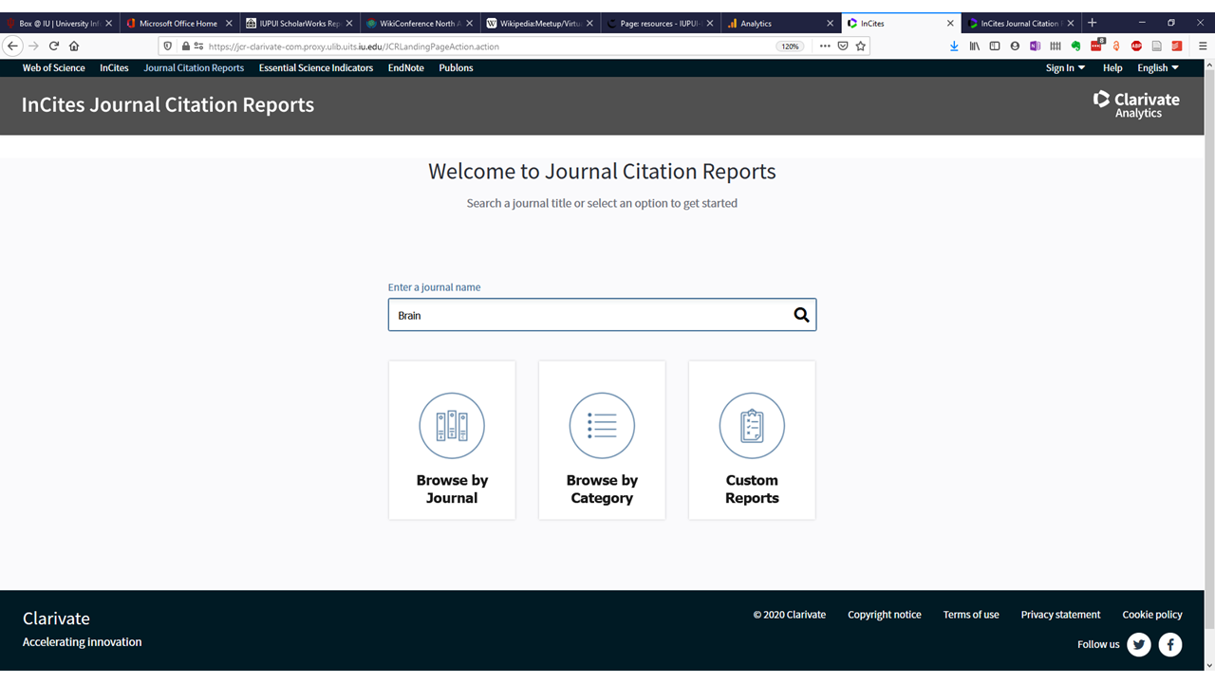Click the journal name input containing Brain
1215x683 pixels.
click(602, 315)
